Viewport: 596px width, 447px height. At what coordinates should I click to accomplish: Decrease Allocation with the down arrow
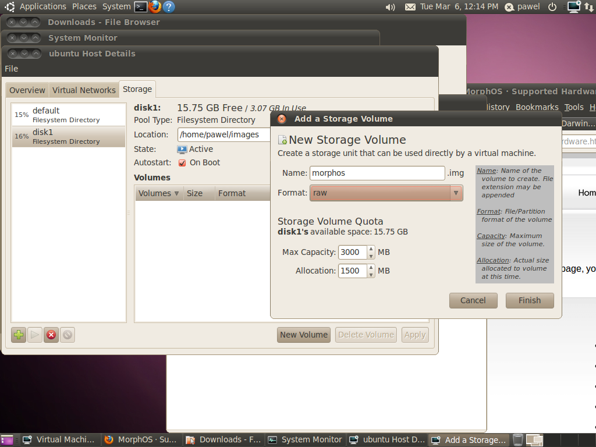pyautogui.click(x=371, y=274)
